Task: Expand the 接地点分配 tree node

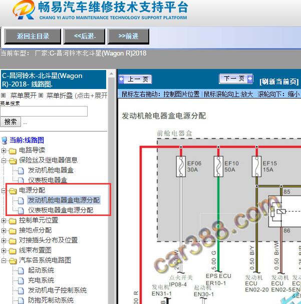Action: coord(4,230)
